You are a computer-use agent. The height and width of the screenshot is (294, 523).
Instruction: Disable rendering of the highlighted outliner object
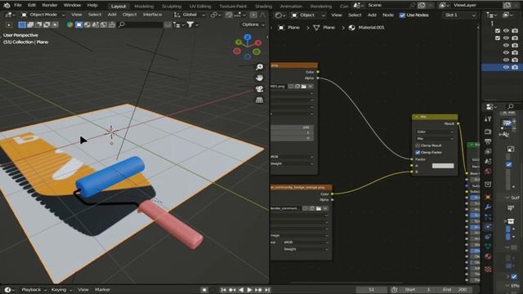(x=515, y=67)
